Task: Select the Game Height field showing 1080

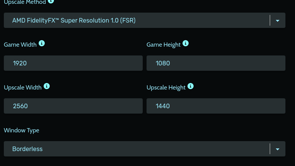Action: (216, 63)
